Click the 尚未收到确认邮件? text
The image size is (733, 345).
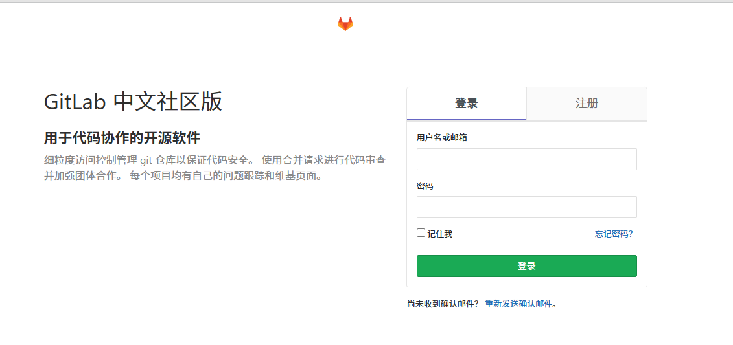point(443,304)
